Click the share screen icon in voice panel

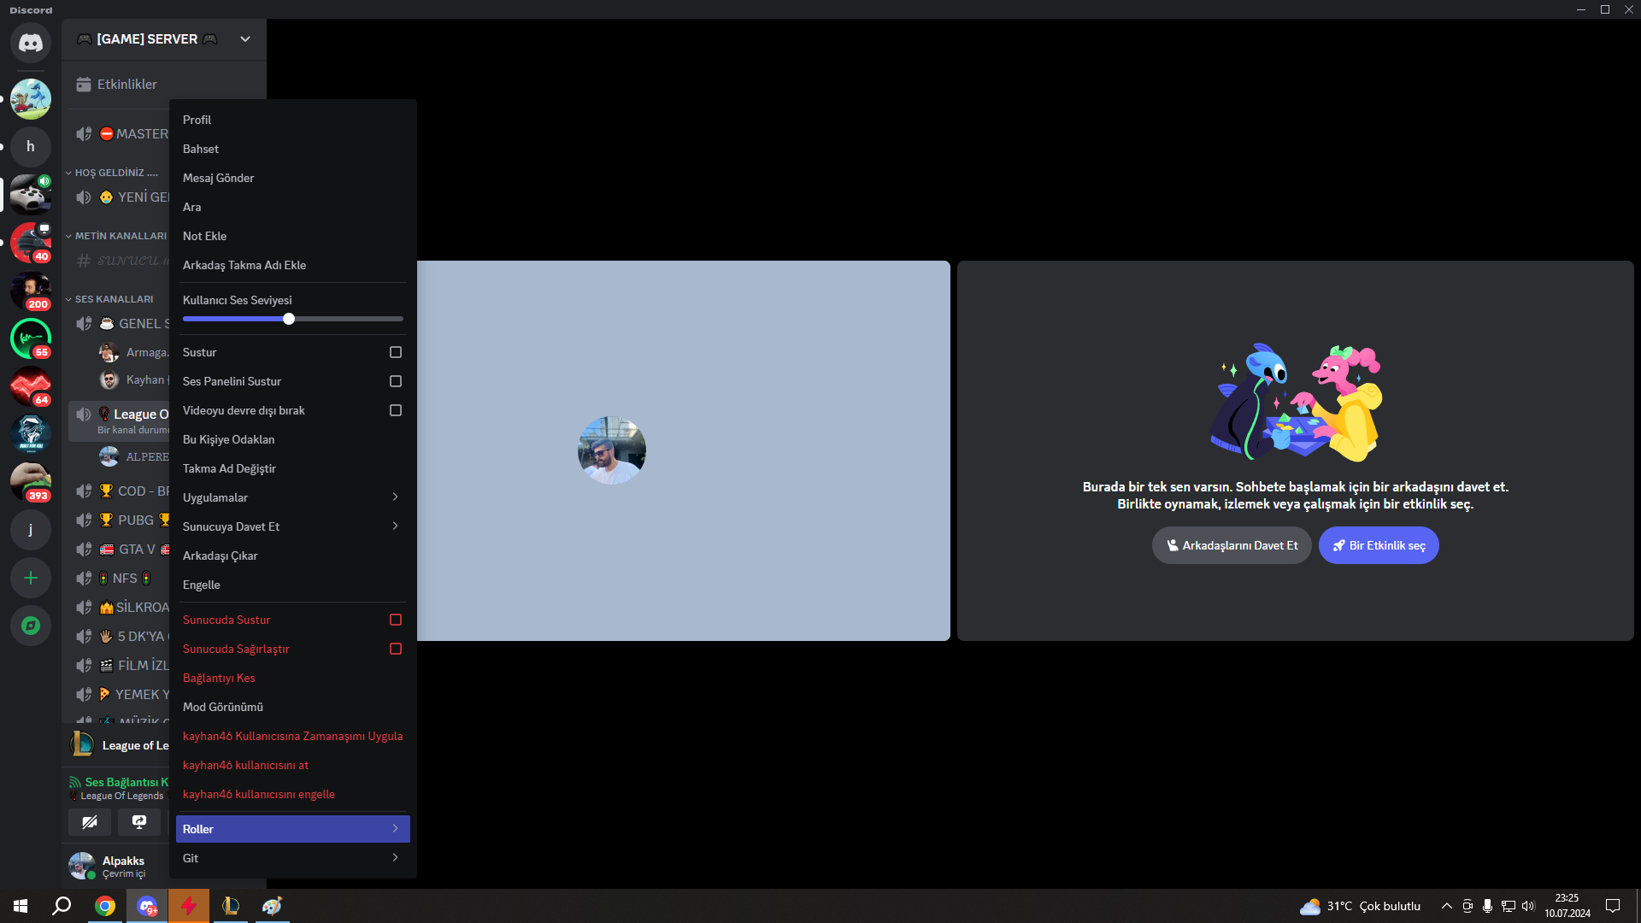pos(139,822)
